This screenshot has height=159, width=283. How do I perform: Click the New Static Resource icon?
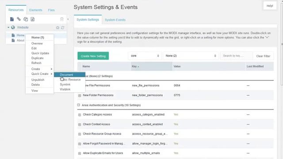(x=32, y=19)
